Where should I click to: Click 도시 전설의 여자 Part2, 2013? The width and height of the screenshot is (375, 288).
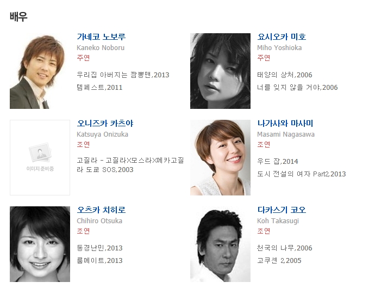(x=301, y=174)
